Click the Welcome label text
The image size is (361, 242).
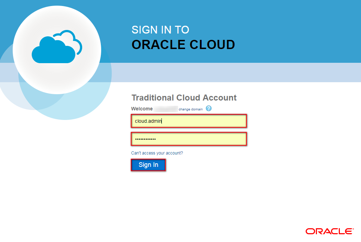coord(142,109)
